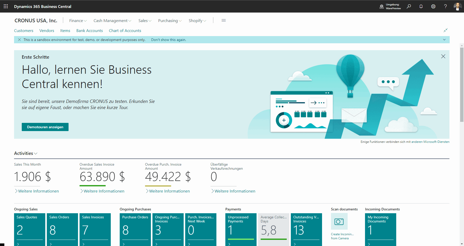Expand Weitere Informationen under Überfällige Verkaufsrechnungen
464x246 pixels.
coord(233,191)
